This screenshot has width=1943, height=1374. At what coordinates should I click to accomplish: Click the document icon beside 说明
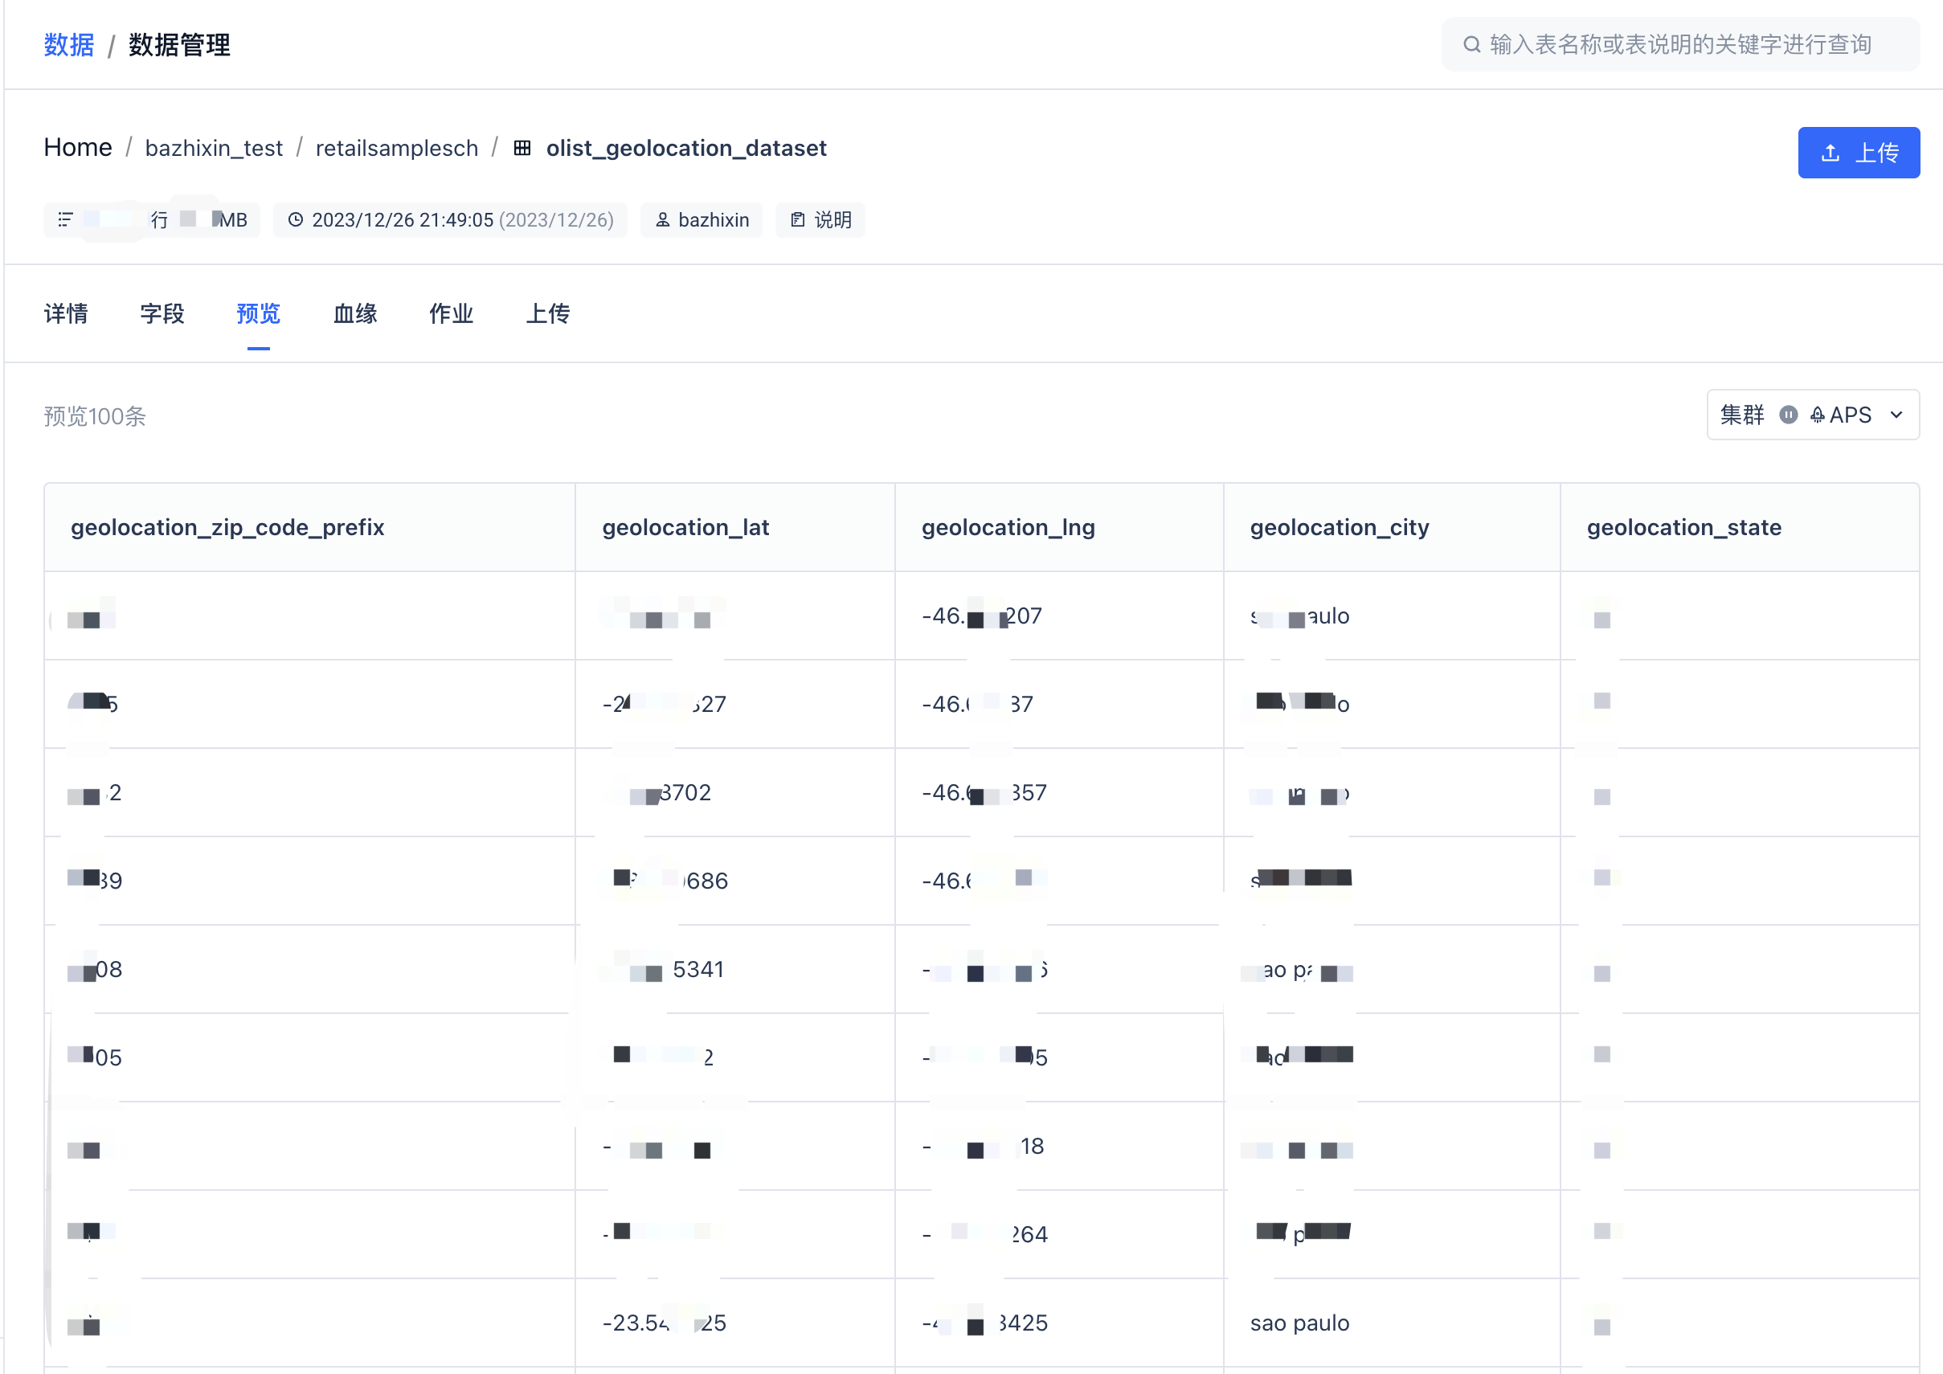click(x=797, y=220)
